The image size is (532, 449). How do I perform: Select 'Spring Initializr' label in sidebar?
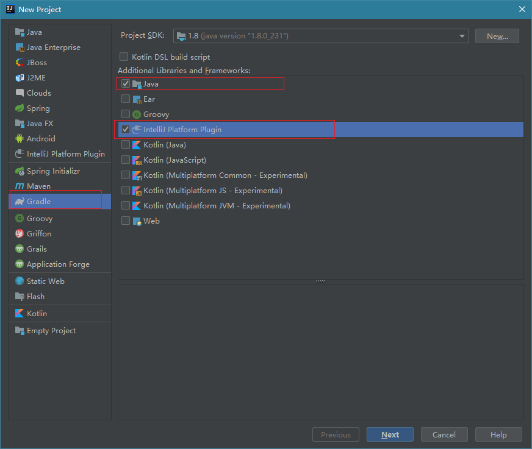(x=53, y=171)
